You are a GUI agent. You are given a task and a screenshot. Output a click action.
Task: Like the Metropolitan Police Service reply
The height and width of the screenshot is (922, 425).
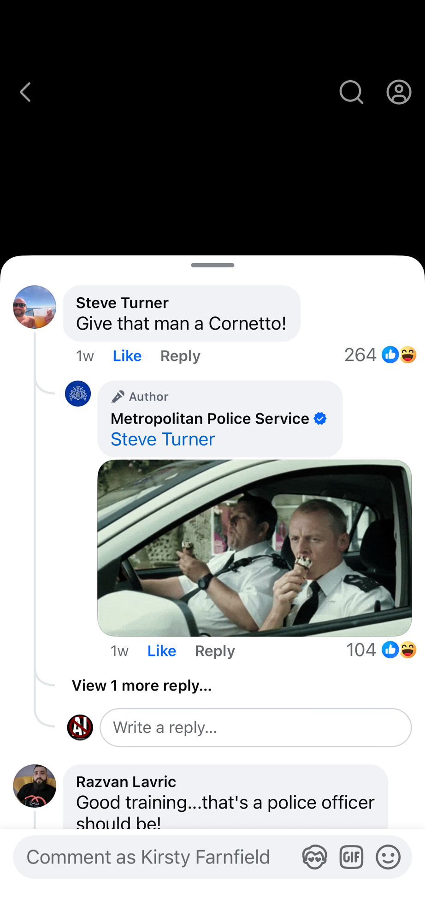pos(161,651)
